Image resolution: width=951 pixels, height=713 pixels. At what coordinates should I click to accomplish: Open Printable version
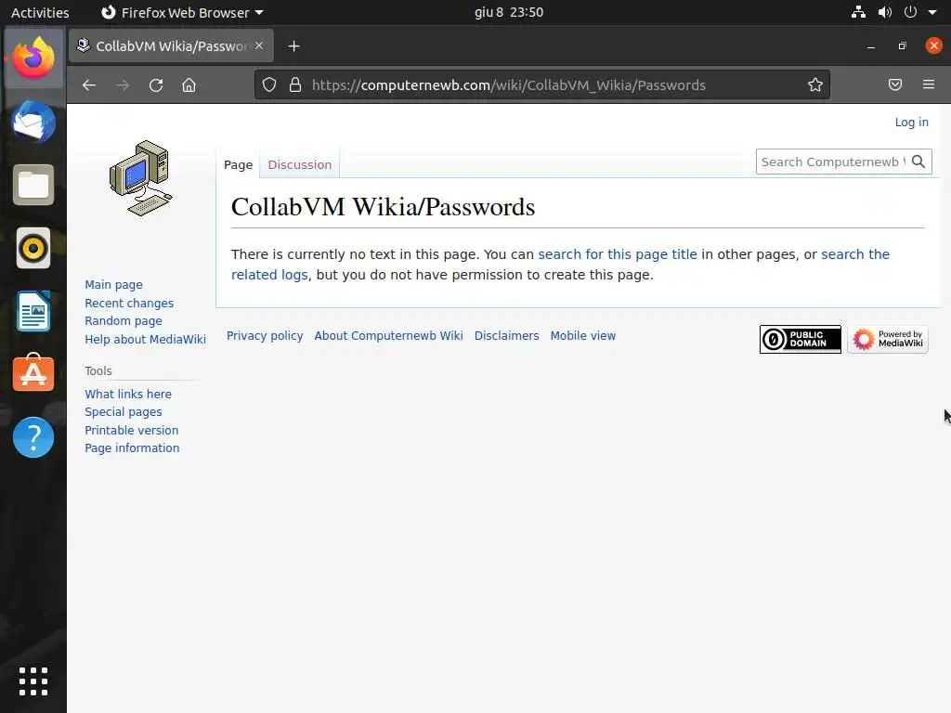pos(132,430)
